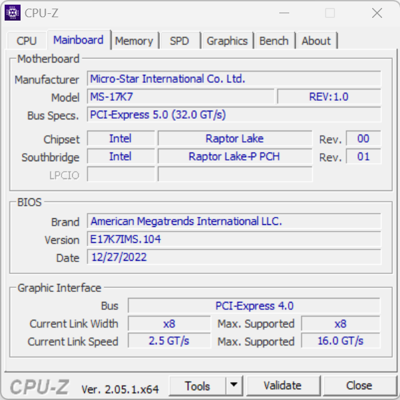Click the Chipset Rev. 00 value
Viewport: 400px width, 400px height.
[x=364, y=139]
